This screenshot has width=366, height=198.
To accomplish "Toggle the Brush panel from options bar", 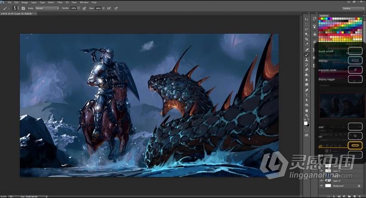I will point(23,8).
